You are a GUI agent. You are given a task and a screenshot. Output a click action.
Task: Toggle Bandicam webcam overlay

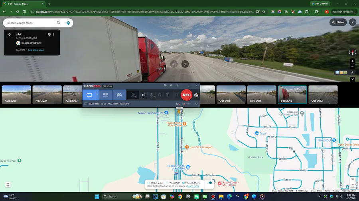pos(133,95)
